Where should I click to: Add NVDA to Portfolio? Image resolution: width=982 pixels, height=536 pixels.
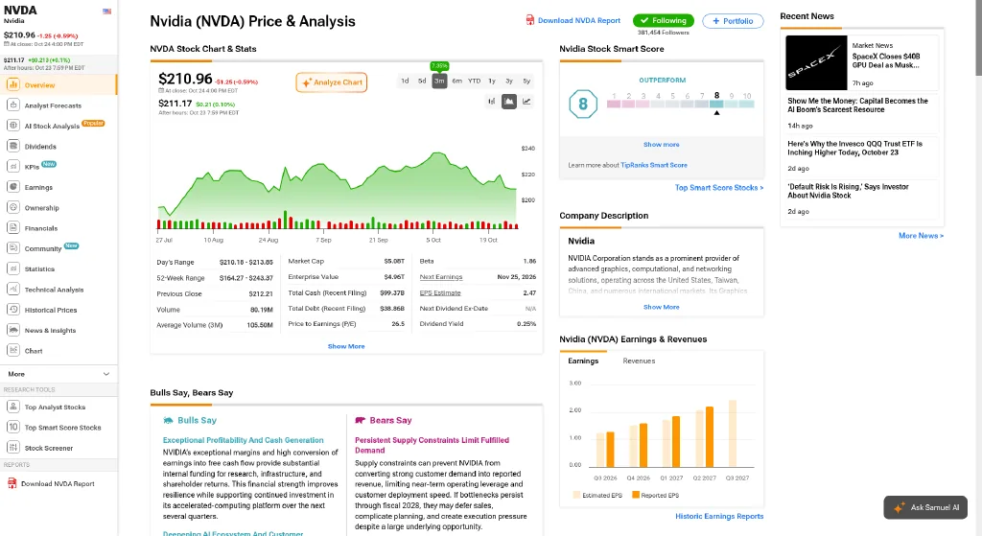733,21
